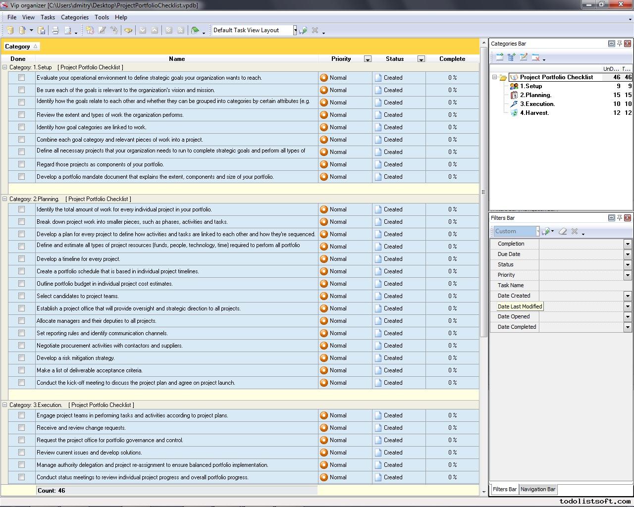Collapse the 'Category: 2.Planning' group
This screenshot has width=634, height=507.
click(5, 199)
